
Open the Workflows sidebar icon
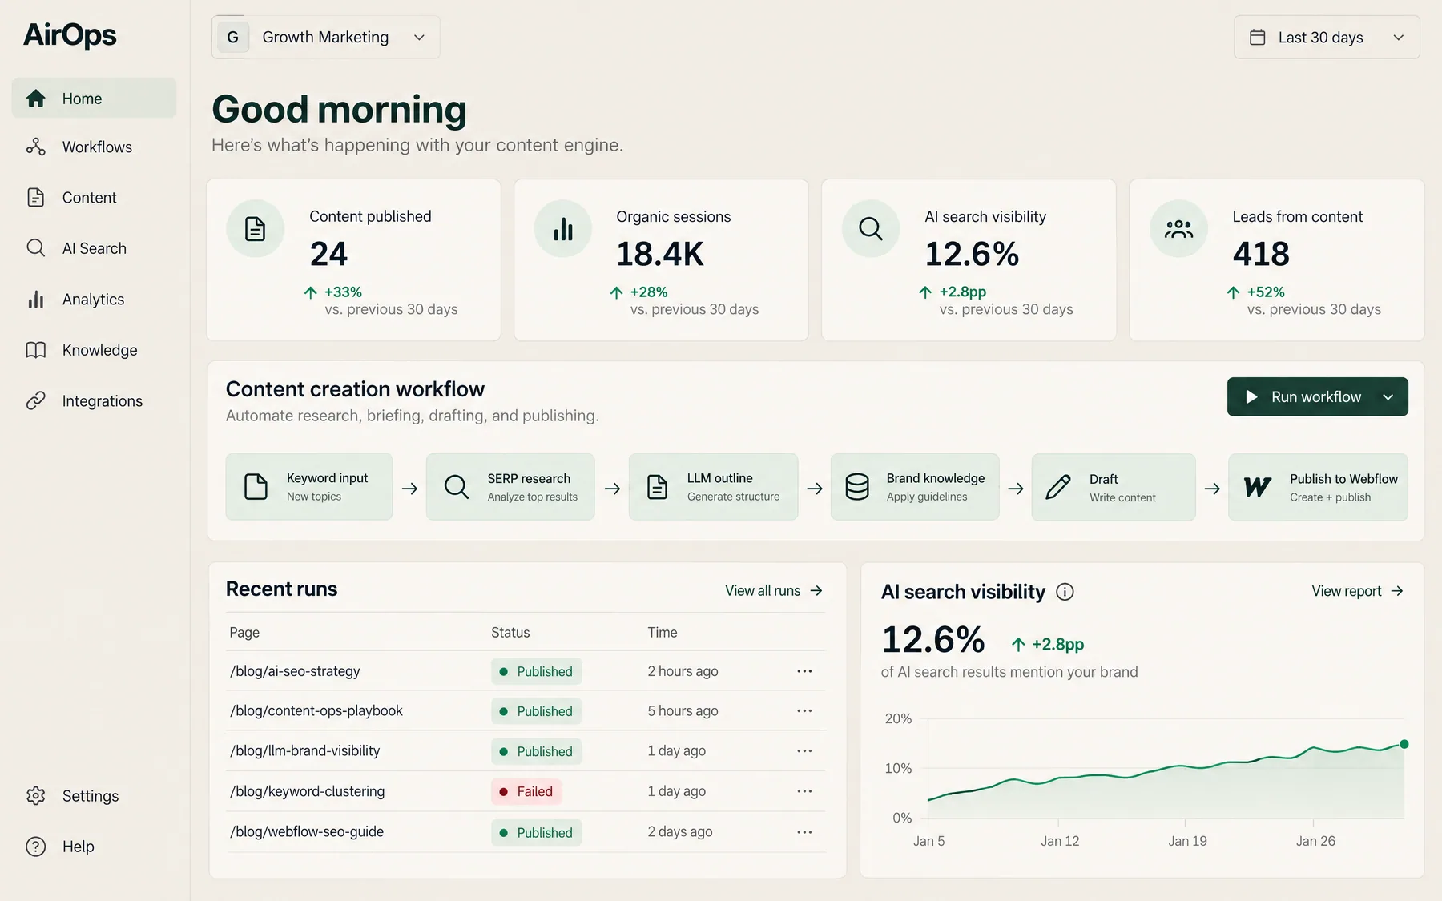(x=35, y=147)
